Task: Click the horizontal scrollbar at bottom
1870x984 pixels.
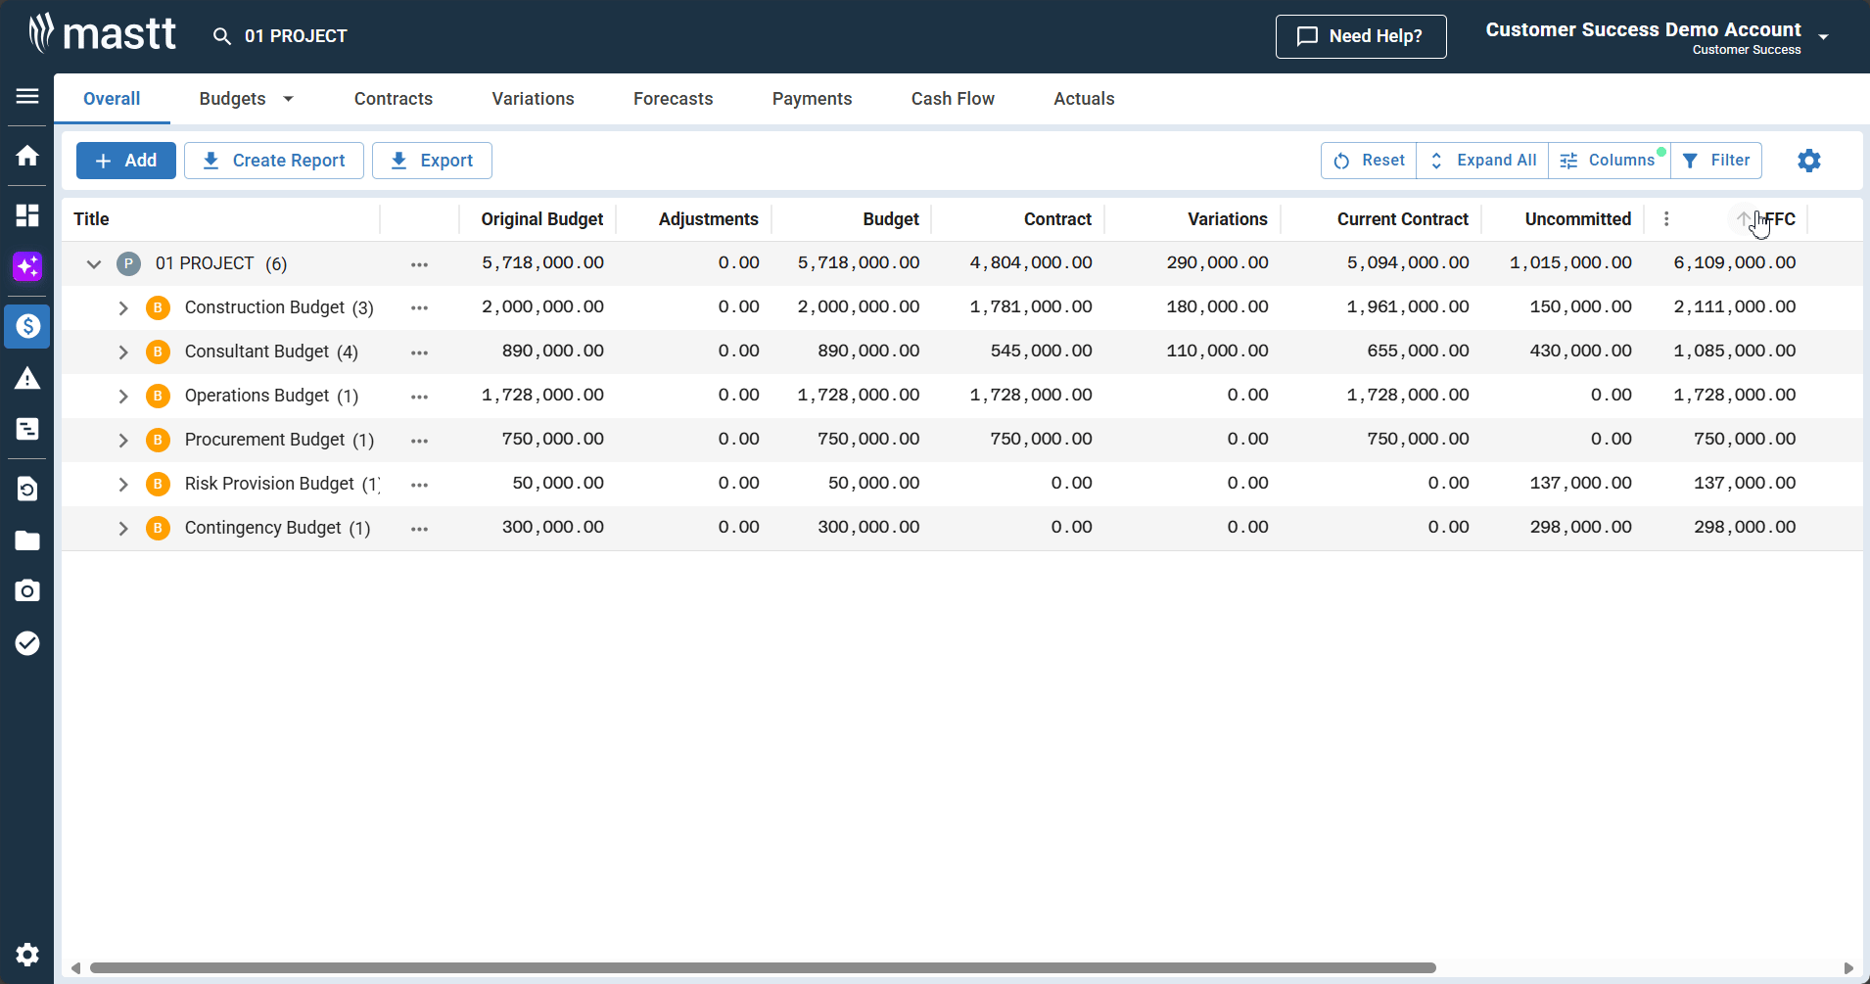Action: pyautogui.click(x=762, y=967)
